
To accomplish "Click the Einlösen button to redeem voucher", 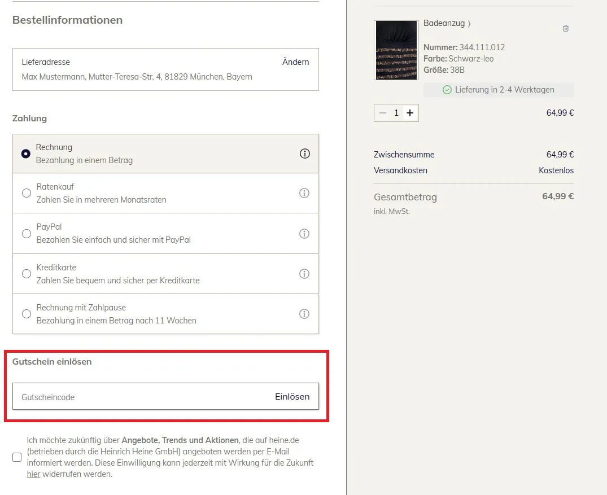I will (x=292, y=397).
